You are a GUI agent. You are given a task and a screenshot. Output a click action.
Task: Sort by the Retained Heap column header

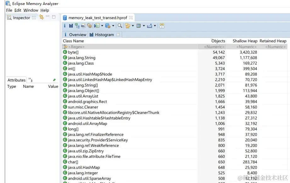273,41
